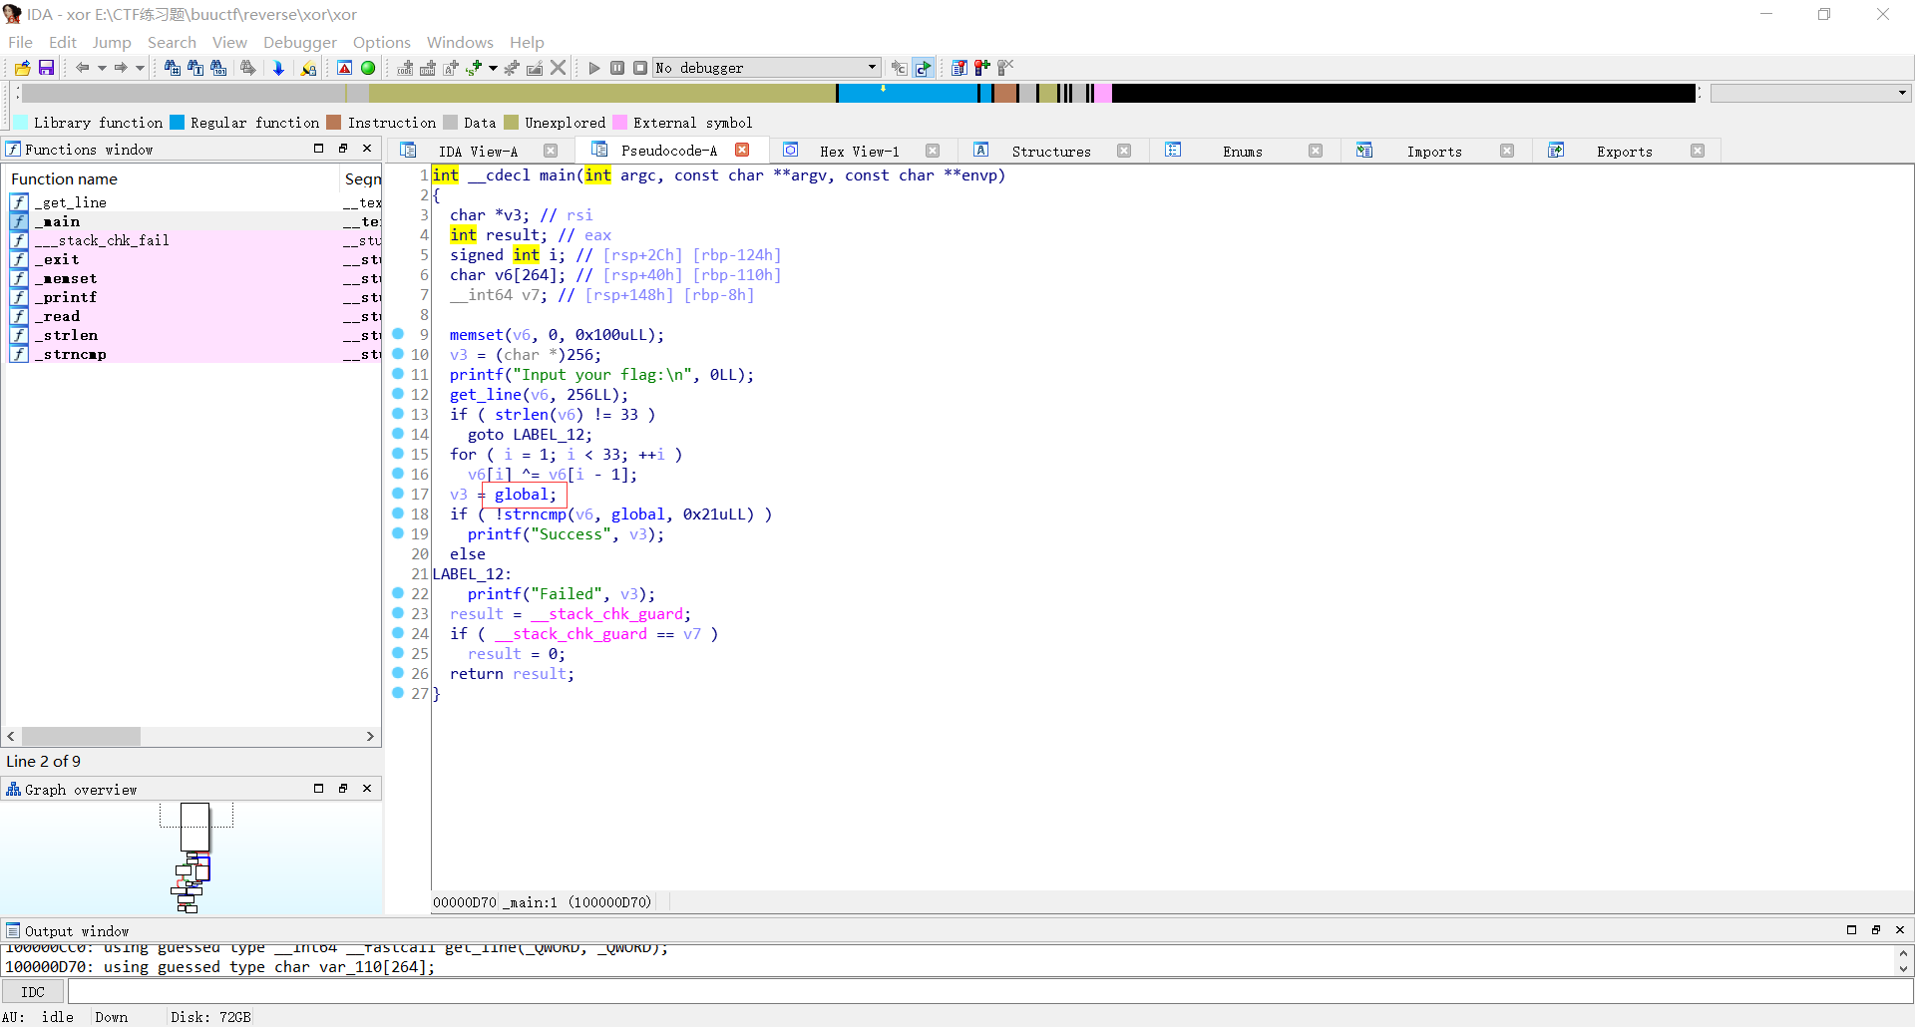
Task: Click the highlighted C refresh toolbar icon
Action: coord(924,68)
